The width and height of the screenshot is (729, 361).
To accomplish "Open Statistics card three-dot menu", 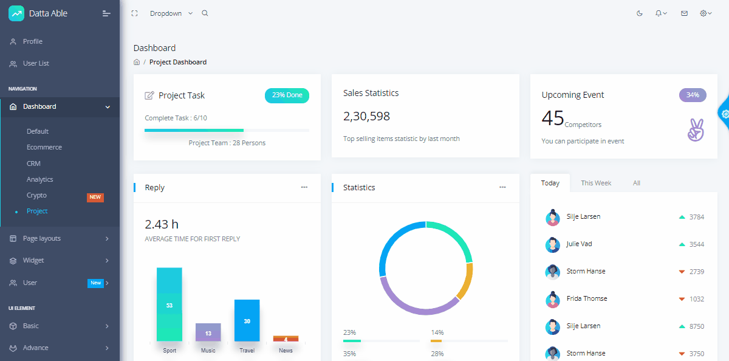I will point(502,187).
